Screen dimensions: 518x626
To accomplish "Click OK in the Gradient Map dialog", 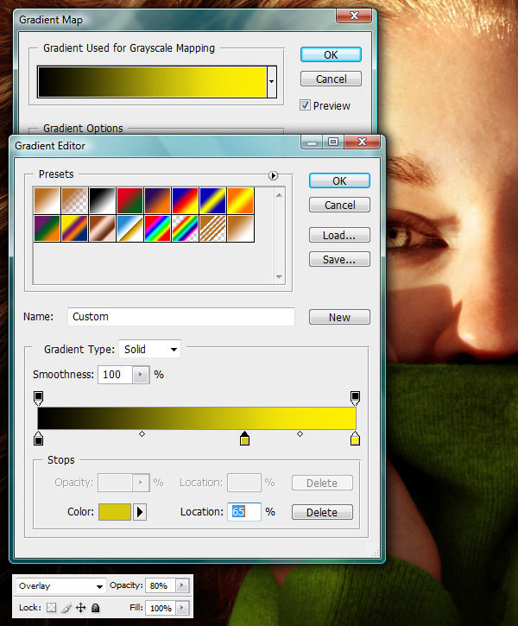I will (331, 54).
